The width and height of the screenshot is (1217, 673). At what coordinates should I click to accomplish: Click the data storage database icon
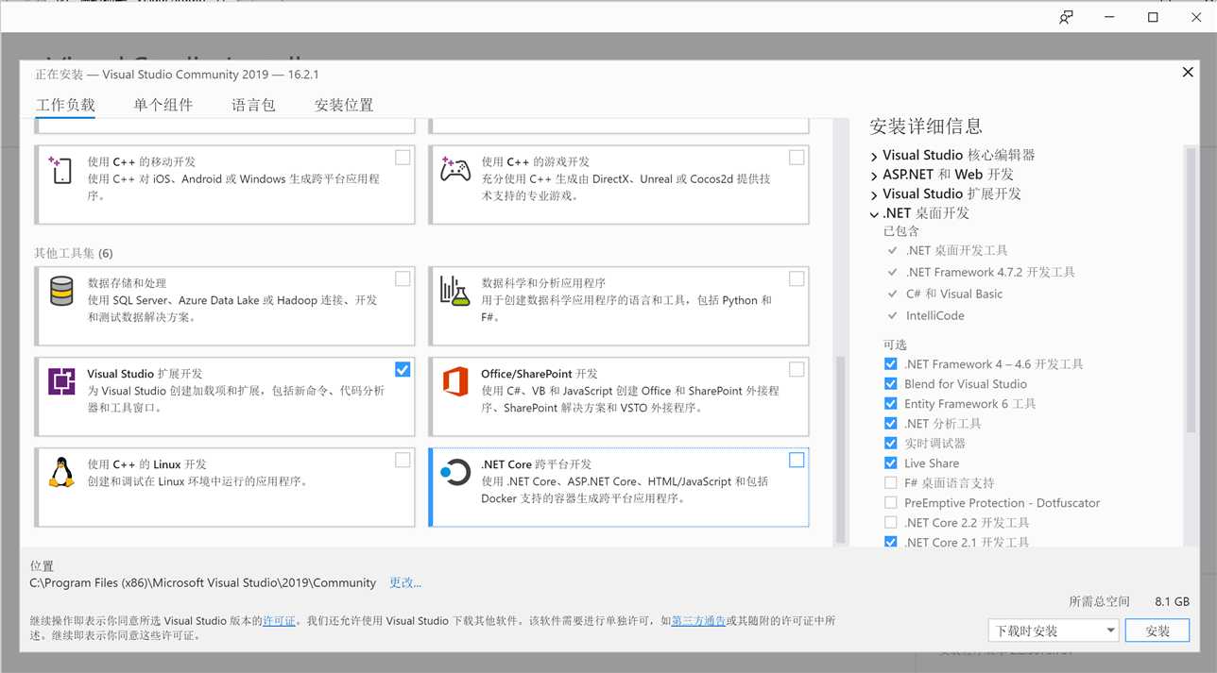click(x=61, y=292)
